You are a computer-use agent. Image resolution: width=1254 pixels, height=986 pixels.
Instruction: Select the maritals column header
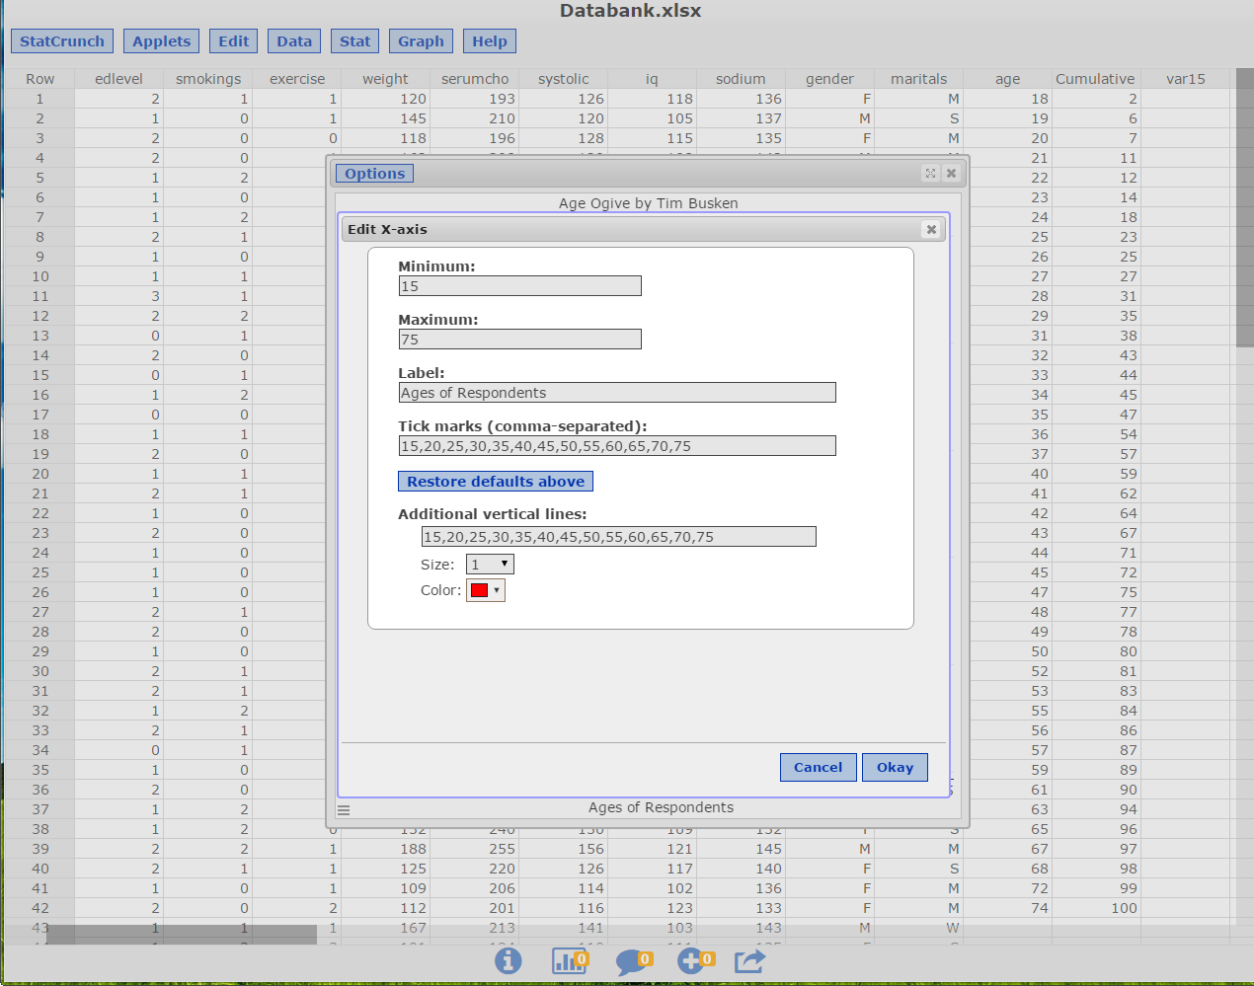[x=918, y=79]
